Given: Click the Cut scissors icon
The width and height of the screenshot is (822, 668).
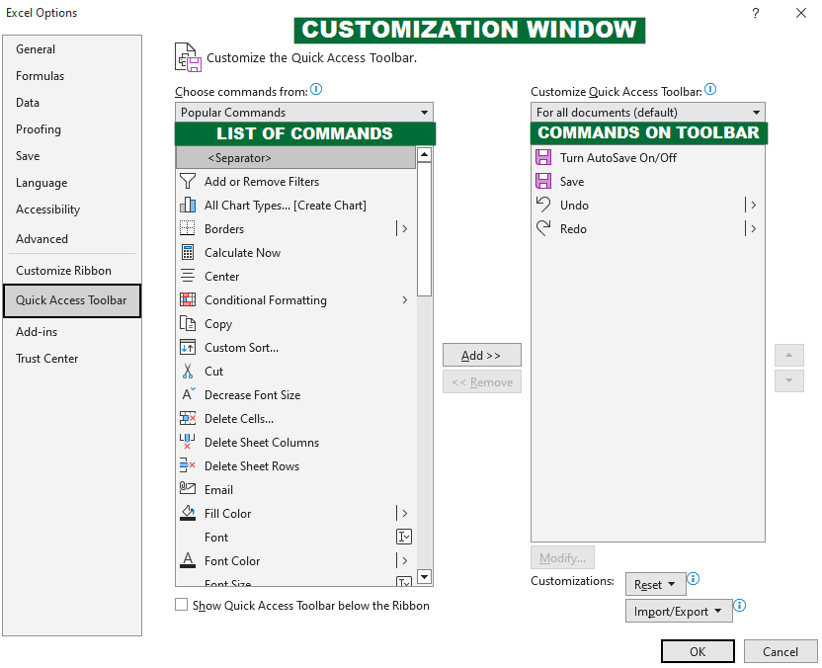Looking at the screenshot, I should click(x=187, y=371).
